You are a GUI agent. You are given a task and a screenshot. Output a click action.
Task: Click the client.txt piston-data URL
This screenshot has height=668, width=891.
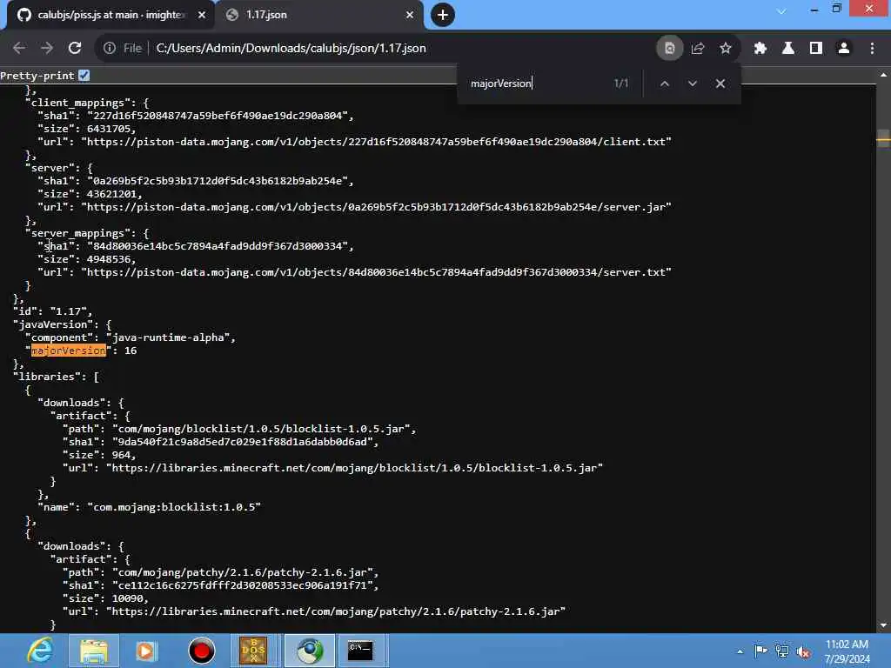376,142
